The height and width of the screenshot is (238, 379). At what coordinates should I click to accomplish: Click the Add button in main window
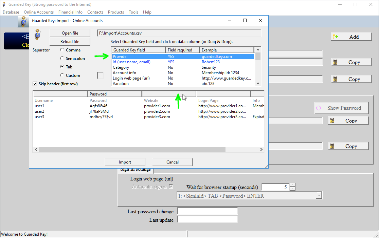tap(351, 37)
